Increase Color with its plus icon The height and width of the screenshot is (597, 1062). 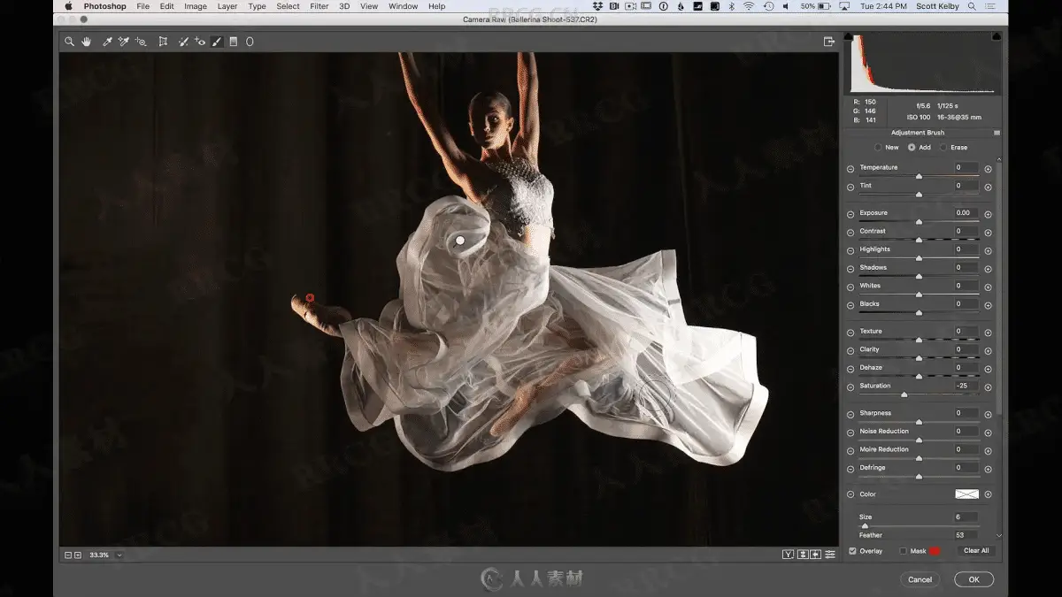point(988,494)
